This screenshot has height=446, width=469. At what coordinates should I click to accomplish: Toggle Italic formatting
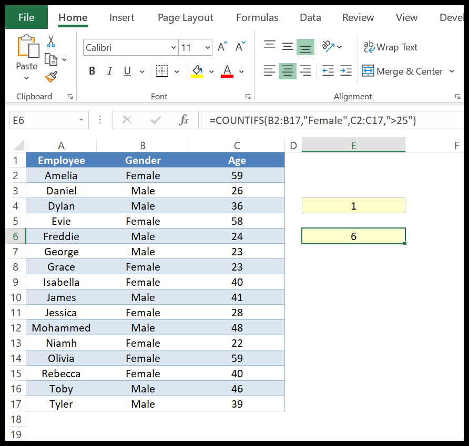pyautogui.click(x=109, y=71)
